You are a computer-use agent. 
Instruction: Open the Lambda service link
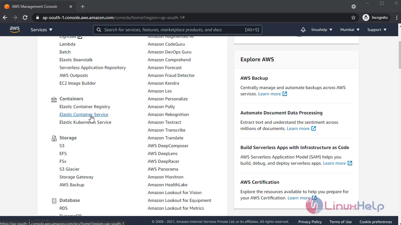click(67, 44)
